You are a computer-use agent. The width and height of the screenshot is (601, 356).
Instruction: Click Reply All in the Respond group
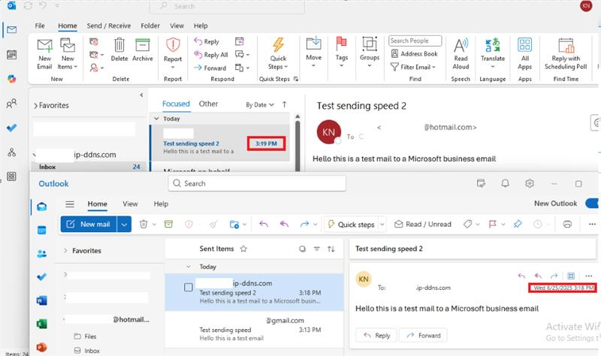click(x=211, y=55)
